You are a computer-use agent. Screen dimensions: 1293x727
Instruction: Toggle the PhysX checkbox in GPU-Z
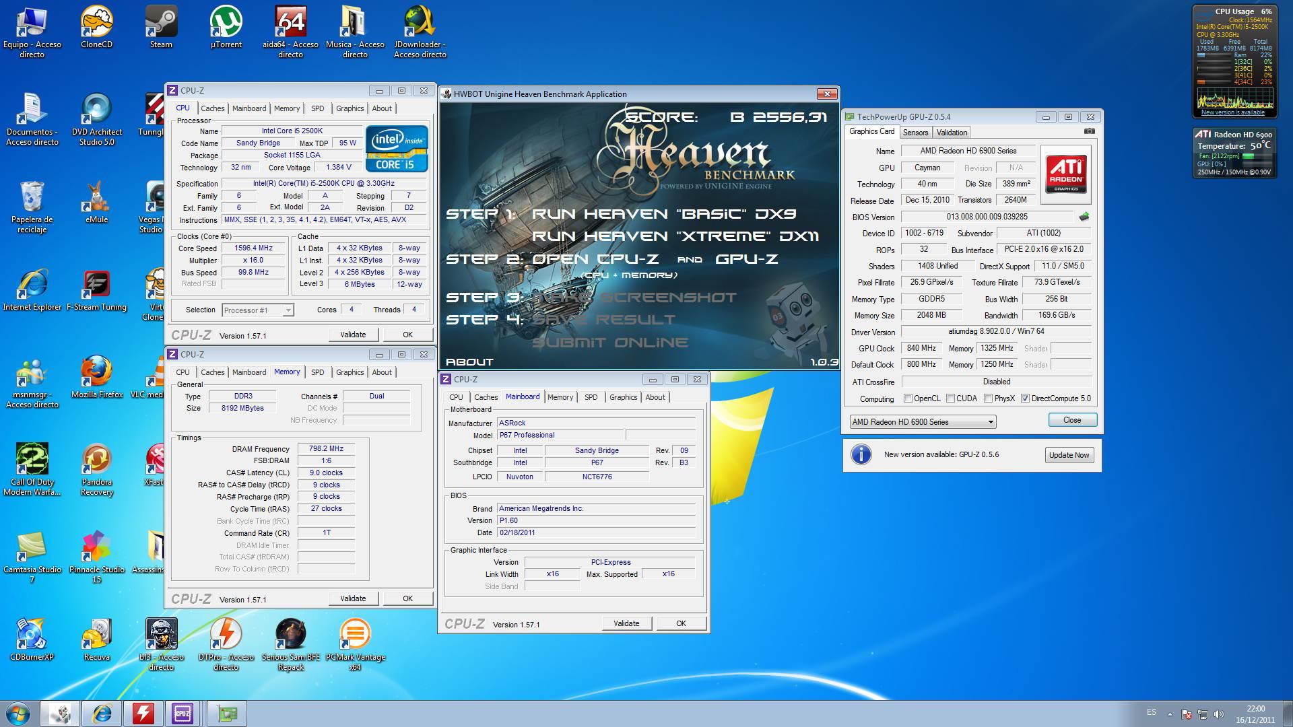click(988, 399)
